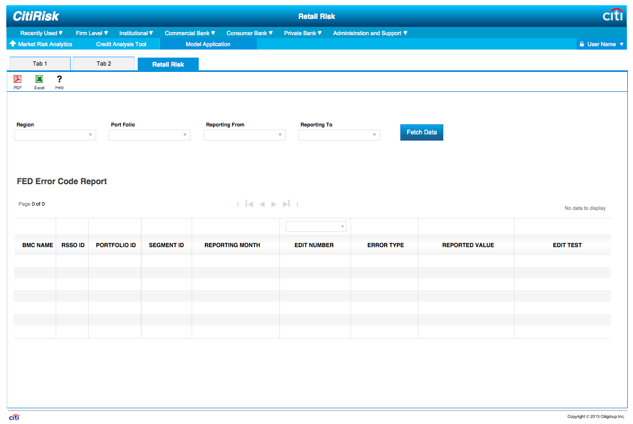
Task: Click the Fetch Data button
Action: point(422,132)
